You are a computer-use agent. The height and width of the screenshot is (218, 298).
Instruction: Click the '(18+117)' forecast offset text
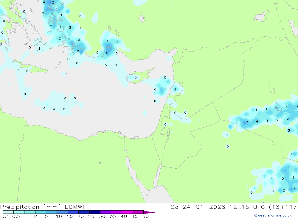(284, 207)
